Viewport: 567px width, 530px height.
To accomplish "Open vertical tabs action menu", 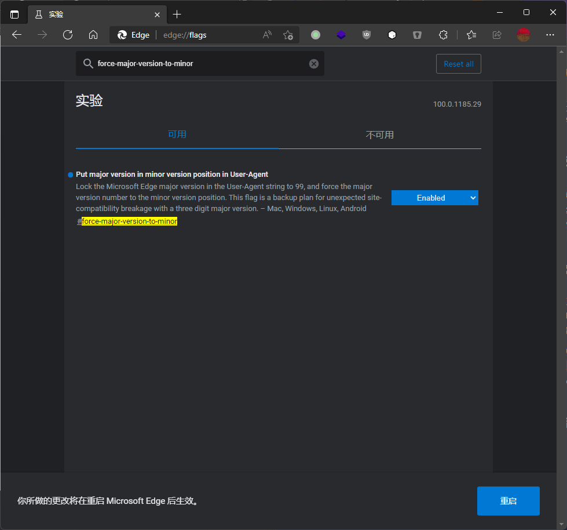I will [14, 14].
